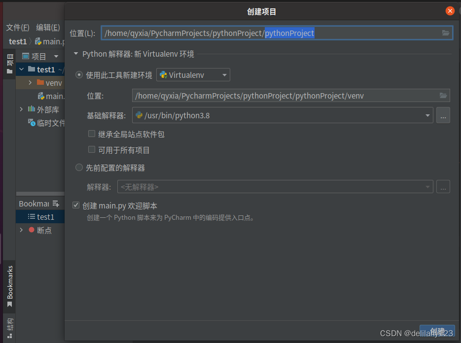Click the ... button beside 解释器 field
461x343 pixels.
[x=443, y=186]
